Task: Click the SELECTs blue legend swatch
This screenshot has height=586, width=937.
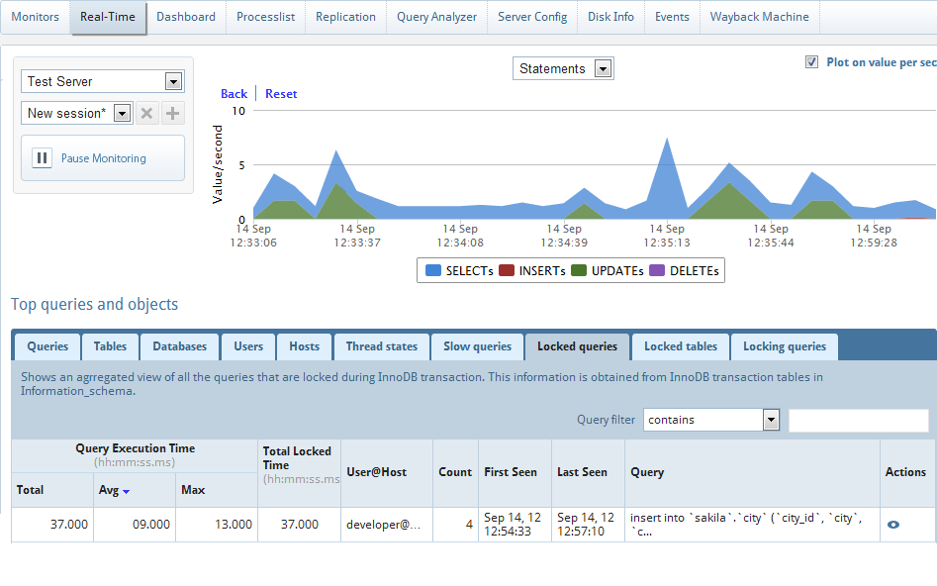Action: pyautogui.click(x=432, y=270)
